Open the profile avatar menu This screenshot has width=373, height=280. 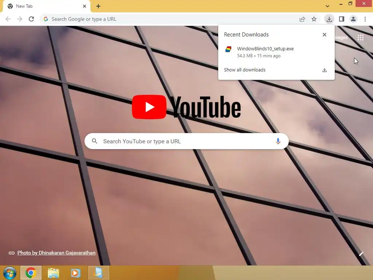[353, 19]
